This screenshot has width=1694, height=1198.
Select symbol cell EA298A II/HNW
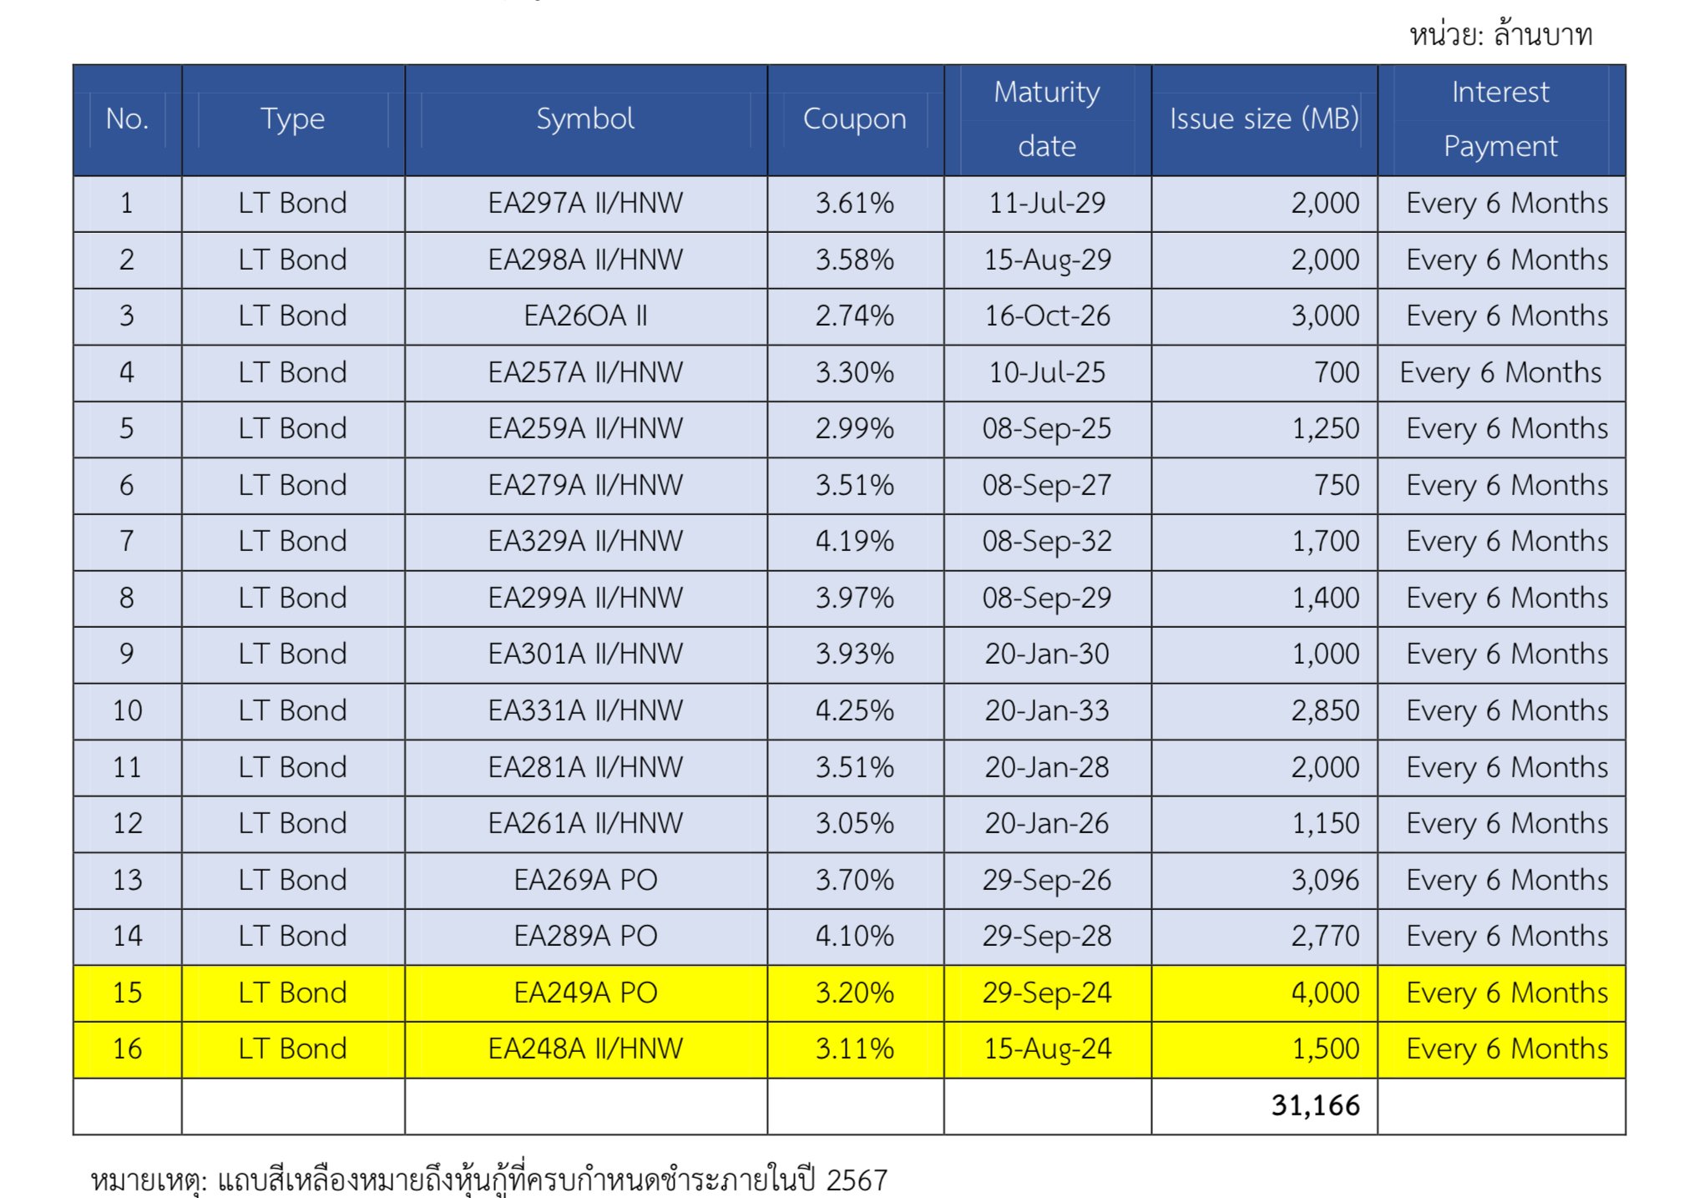585,260
